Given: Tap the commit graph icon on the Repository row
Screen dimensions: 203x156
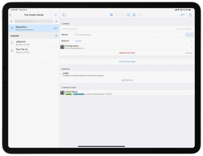Looking at the screenshot, I should pyautogui.click(x=56, y=28).
